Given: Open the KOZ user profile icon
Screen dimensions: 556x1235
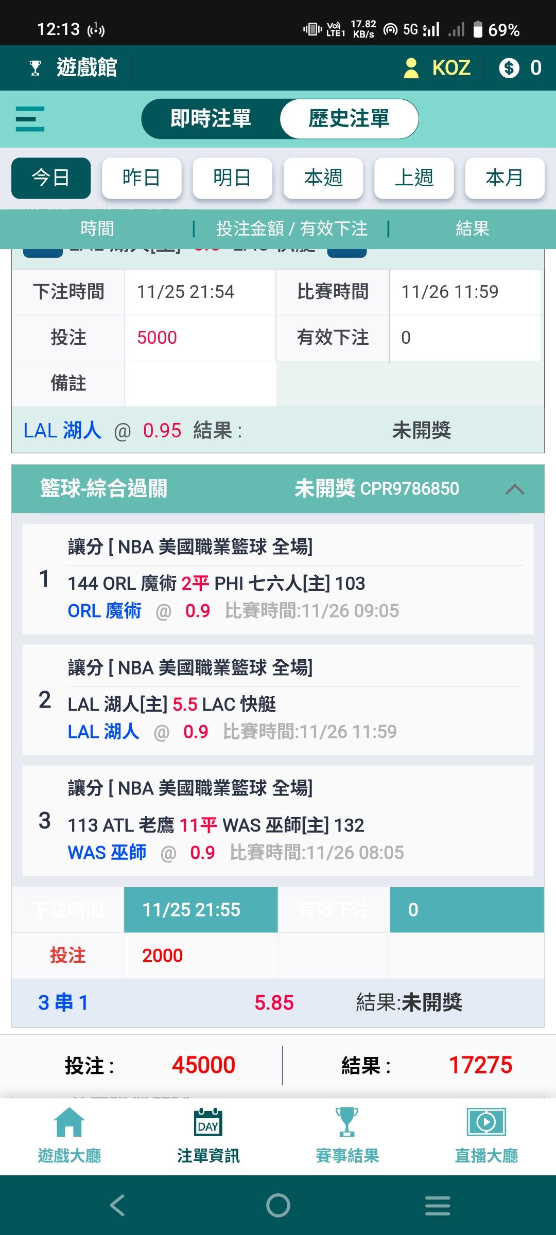Looking at the screenshot, I should click(411, 68).
